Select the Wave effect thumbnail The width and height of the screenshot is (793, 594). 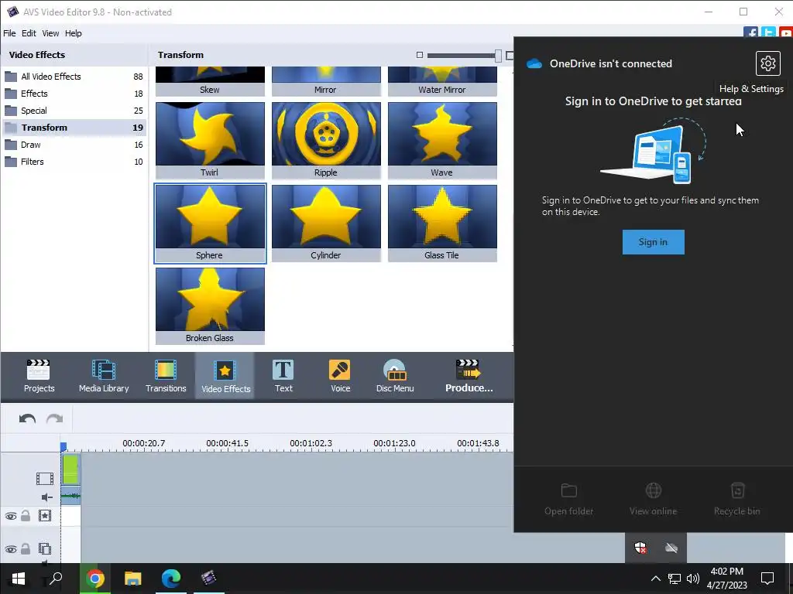tap(442, 141)
